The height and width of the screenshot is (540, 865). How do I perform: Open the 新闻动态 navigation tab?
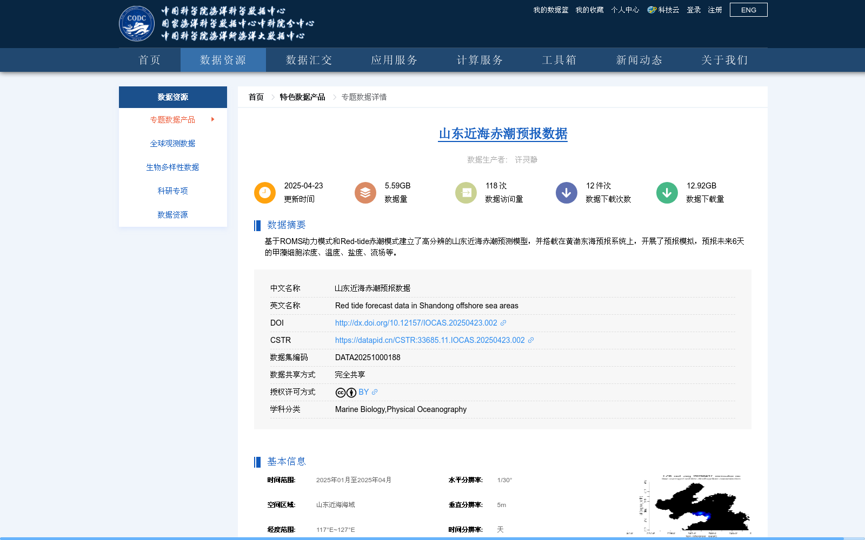640,60
